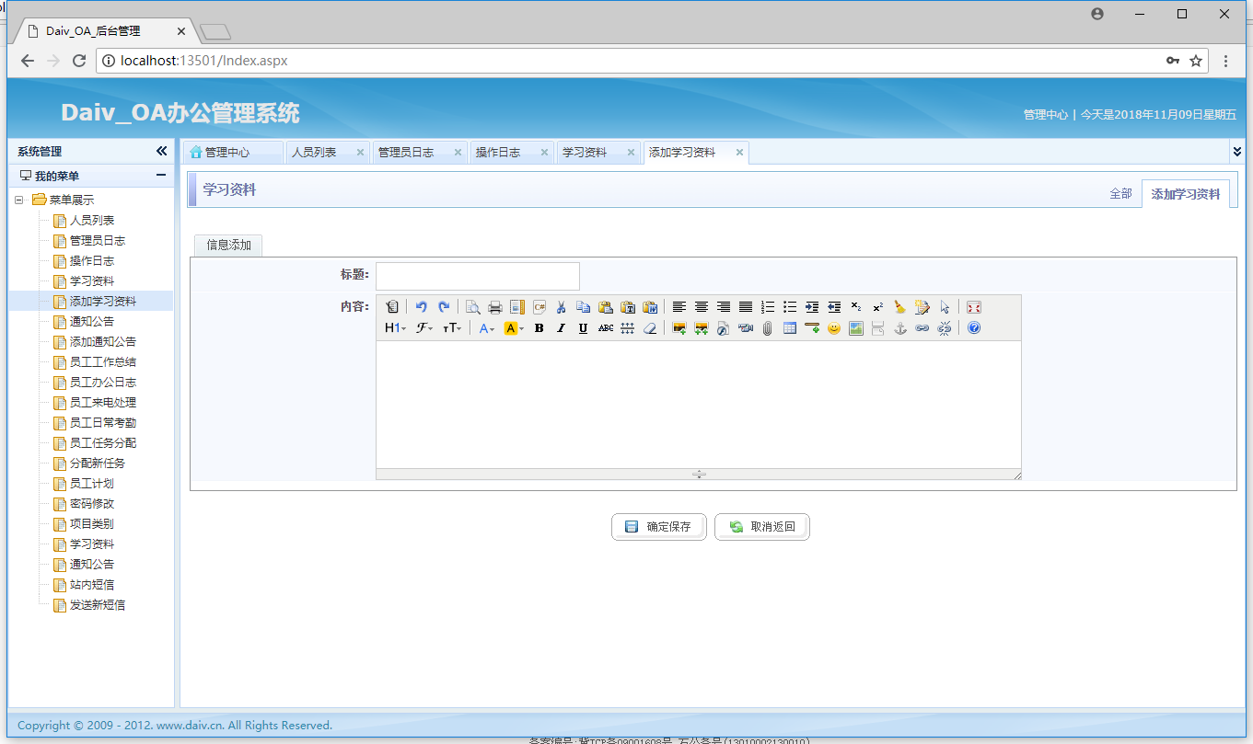Image resolution: width=1253 pixels, height=744 pixels.
Task: Open 密码修改 in menu tree
Action: (92, 504)
